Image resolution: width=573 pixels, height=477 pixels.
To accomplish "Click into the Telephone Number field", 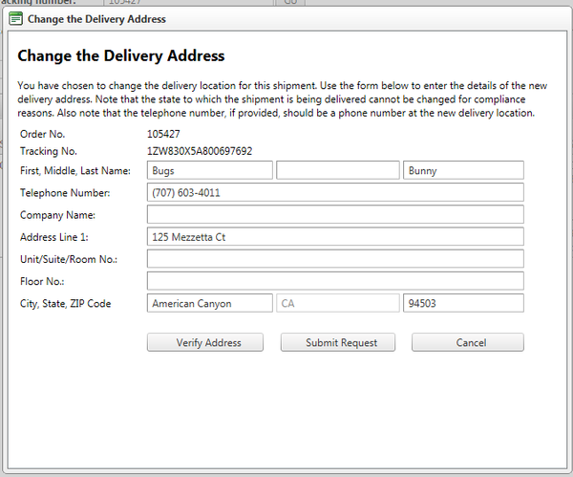I will 335,192.
